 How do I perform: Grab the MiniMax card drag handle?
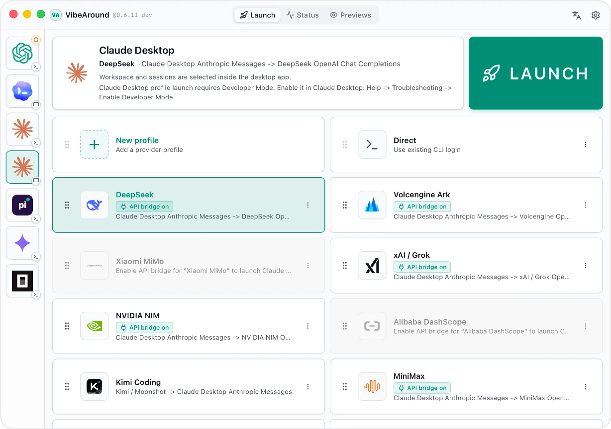click(x=345, y=387)
